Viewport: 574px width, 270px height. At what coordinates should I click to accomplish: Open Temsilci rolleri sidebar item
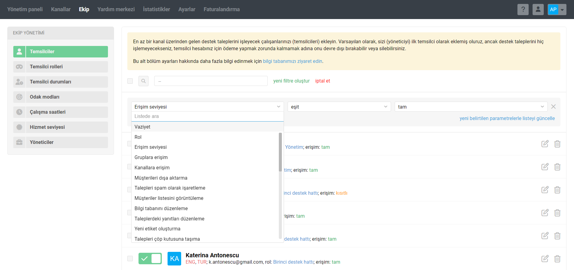click(x=60, y=67)
